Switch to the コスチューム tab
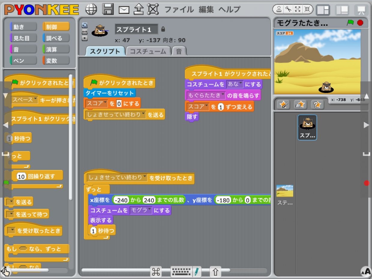The height and width of the screenshot is (279, 372). [148, 51]
